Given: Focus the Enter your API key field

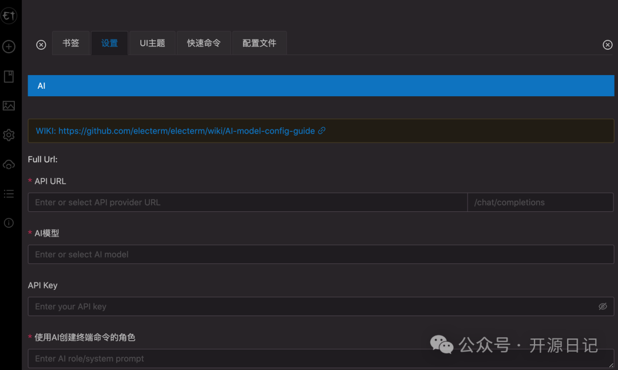Looking at the screenshot, I should (x=309, y=306).
